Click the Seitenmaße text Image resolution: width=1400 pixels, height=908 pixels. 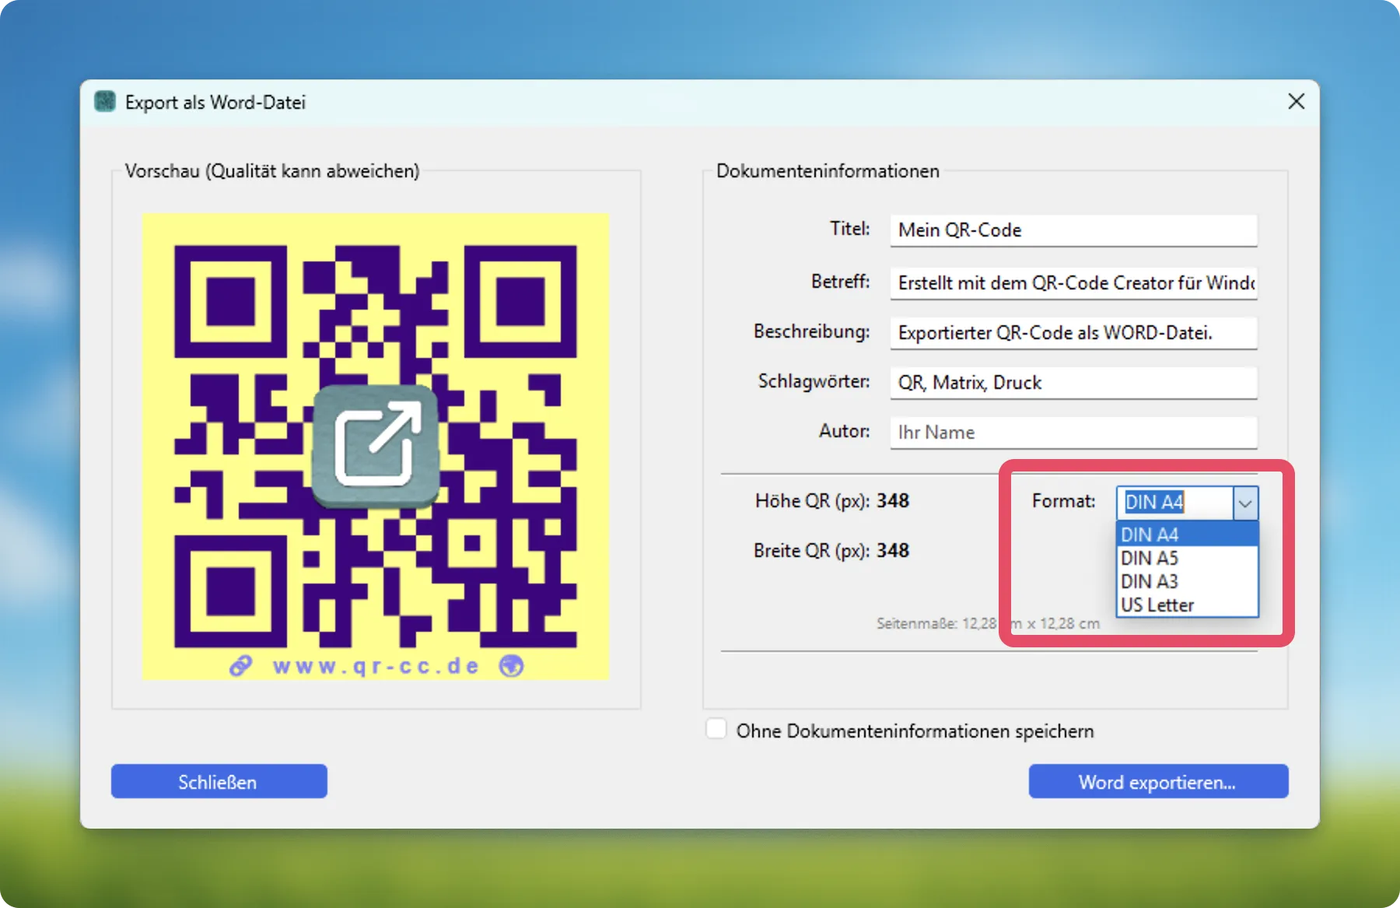click(988, 623)
